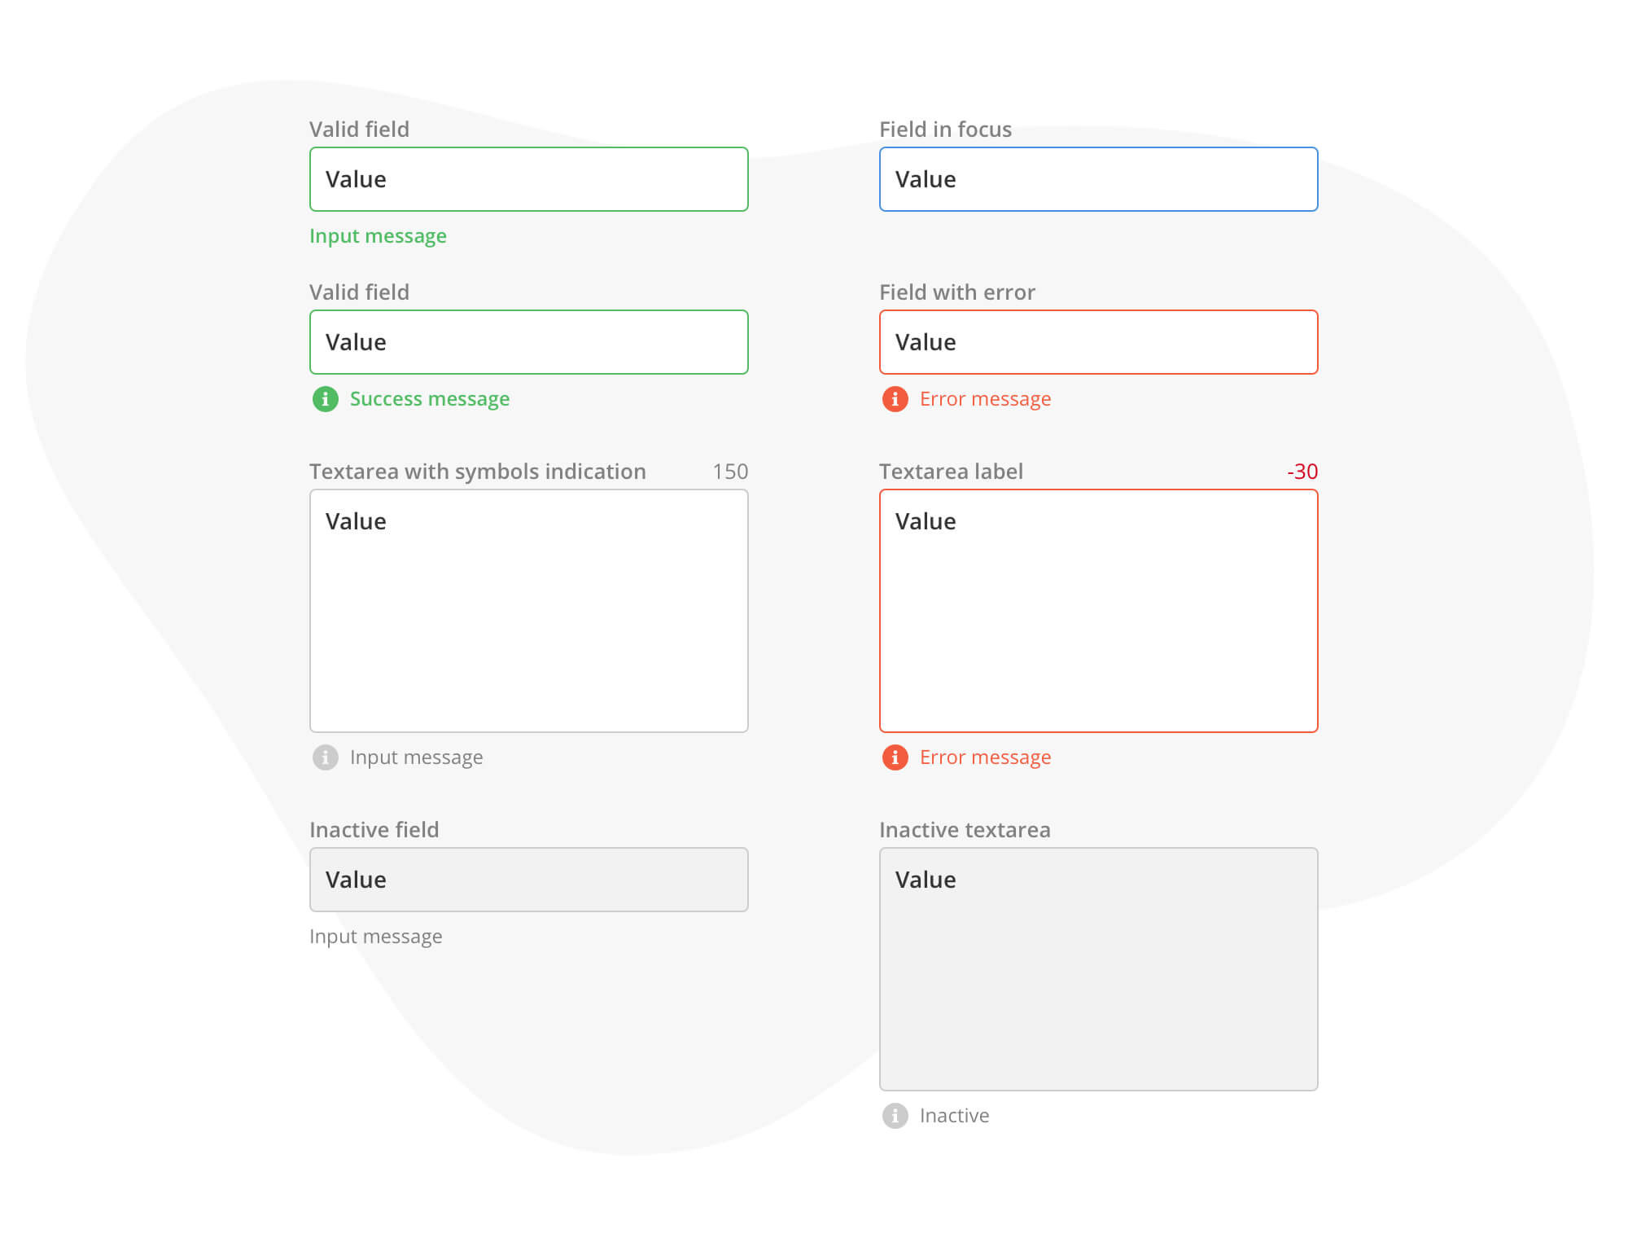Click the green Success message text

click(x=429, y=399)
